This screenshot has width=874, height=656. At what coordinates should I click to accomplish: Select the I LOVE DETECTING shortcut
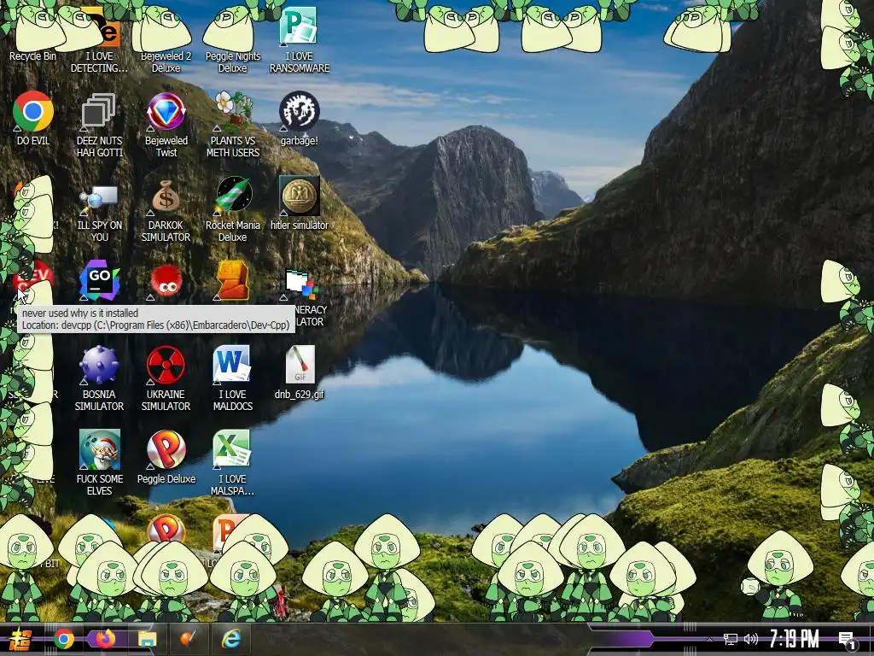[x=99, y=39]
